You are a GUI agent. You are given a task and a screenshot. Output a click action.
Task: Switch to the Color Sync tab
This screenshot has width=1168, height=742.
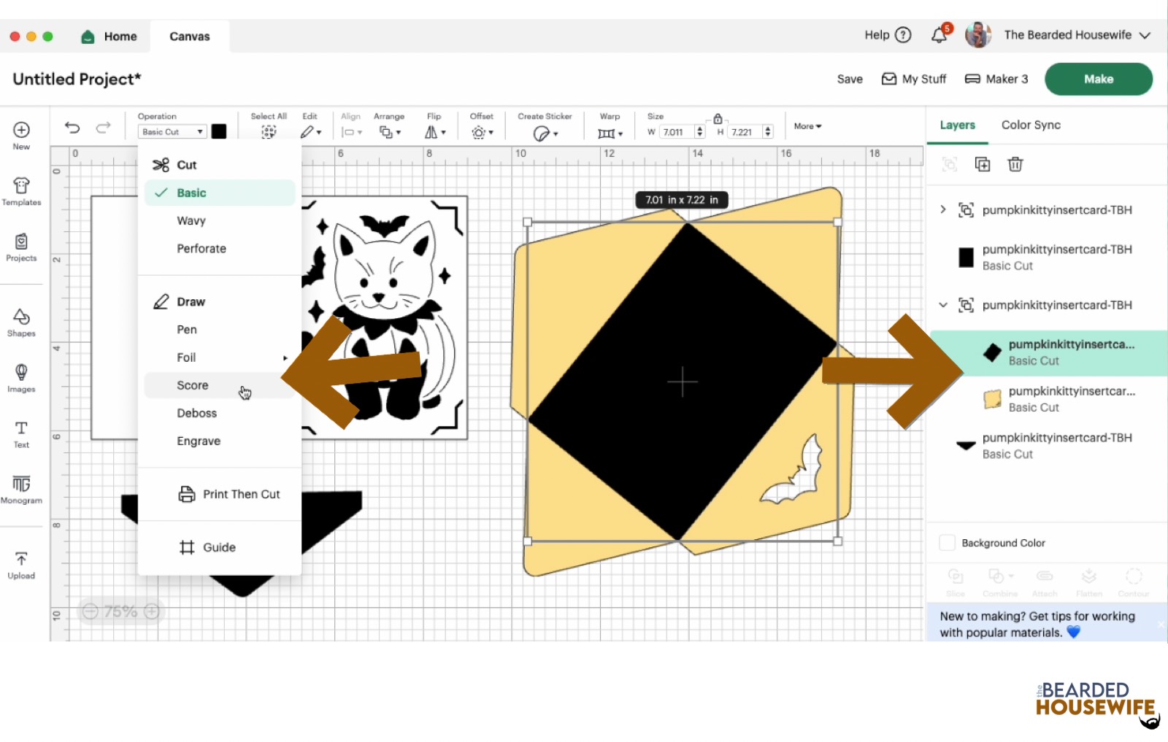coord(1030,125)
